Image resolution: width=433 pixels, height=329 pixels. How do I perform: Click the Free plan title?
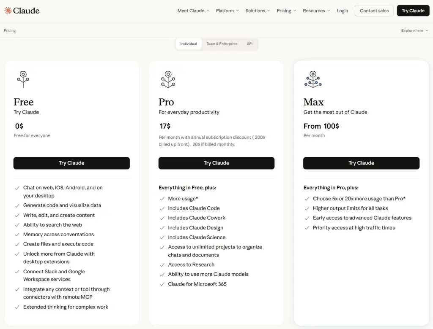tap(24, 102)
